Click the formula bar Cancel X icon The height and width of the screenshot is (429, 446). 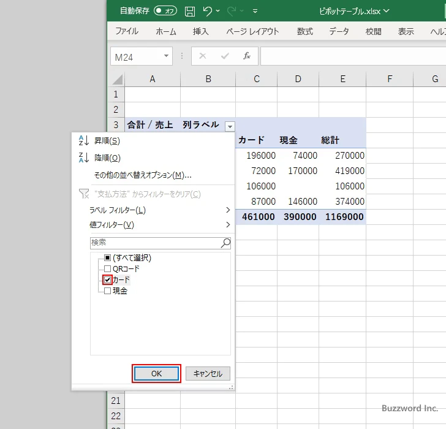[203, 56]
